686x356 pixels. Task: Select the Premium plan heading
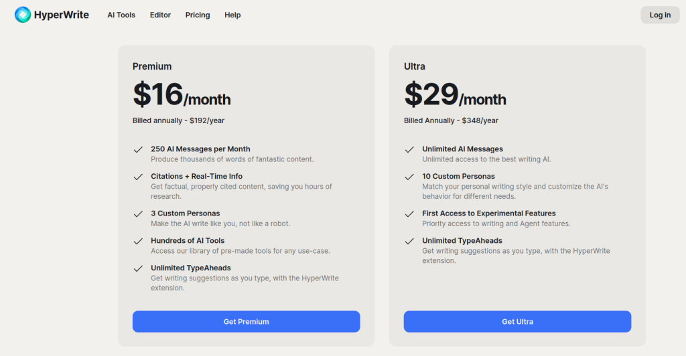152,66
